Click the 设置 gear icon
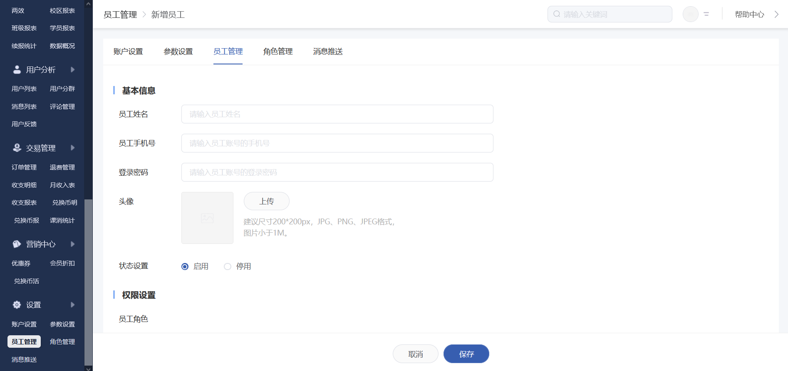 17,305
